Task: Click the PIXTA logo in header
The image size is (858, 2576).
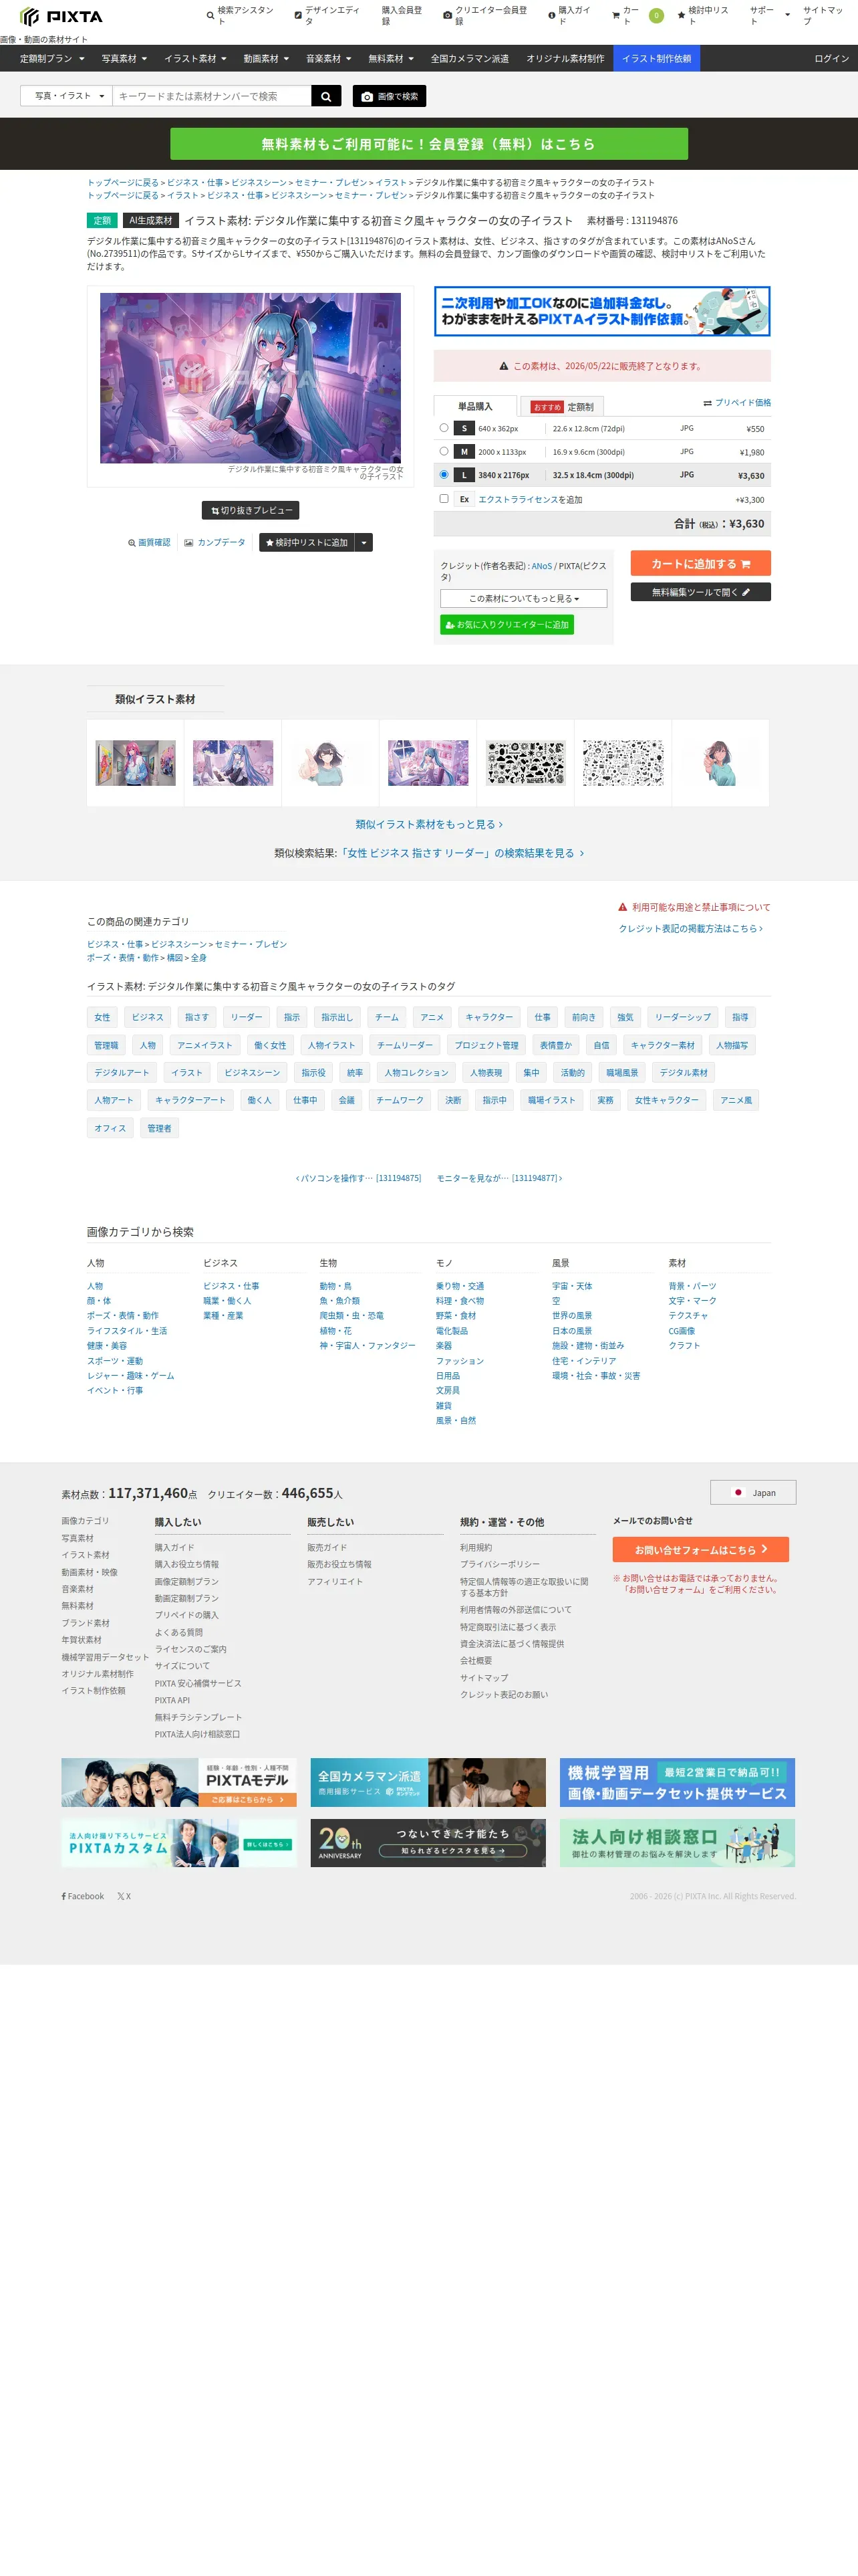Action: [61, 17]
